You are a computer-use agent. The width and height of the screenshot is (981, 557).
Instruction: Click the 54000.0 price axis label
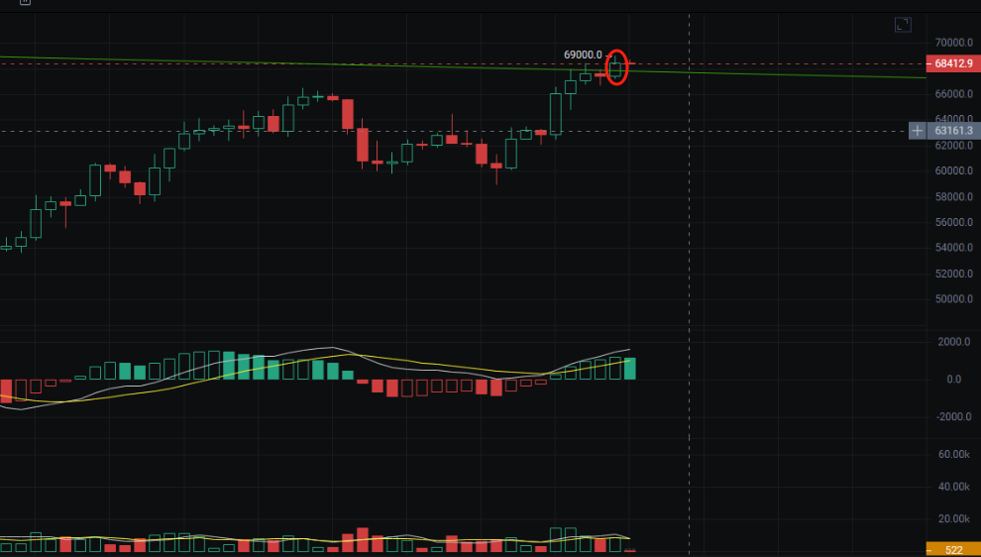pyautogui.click(x=954, y=248)
